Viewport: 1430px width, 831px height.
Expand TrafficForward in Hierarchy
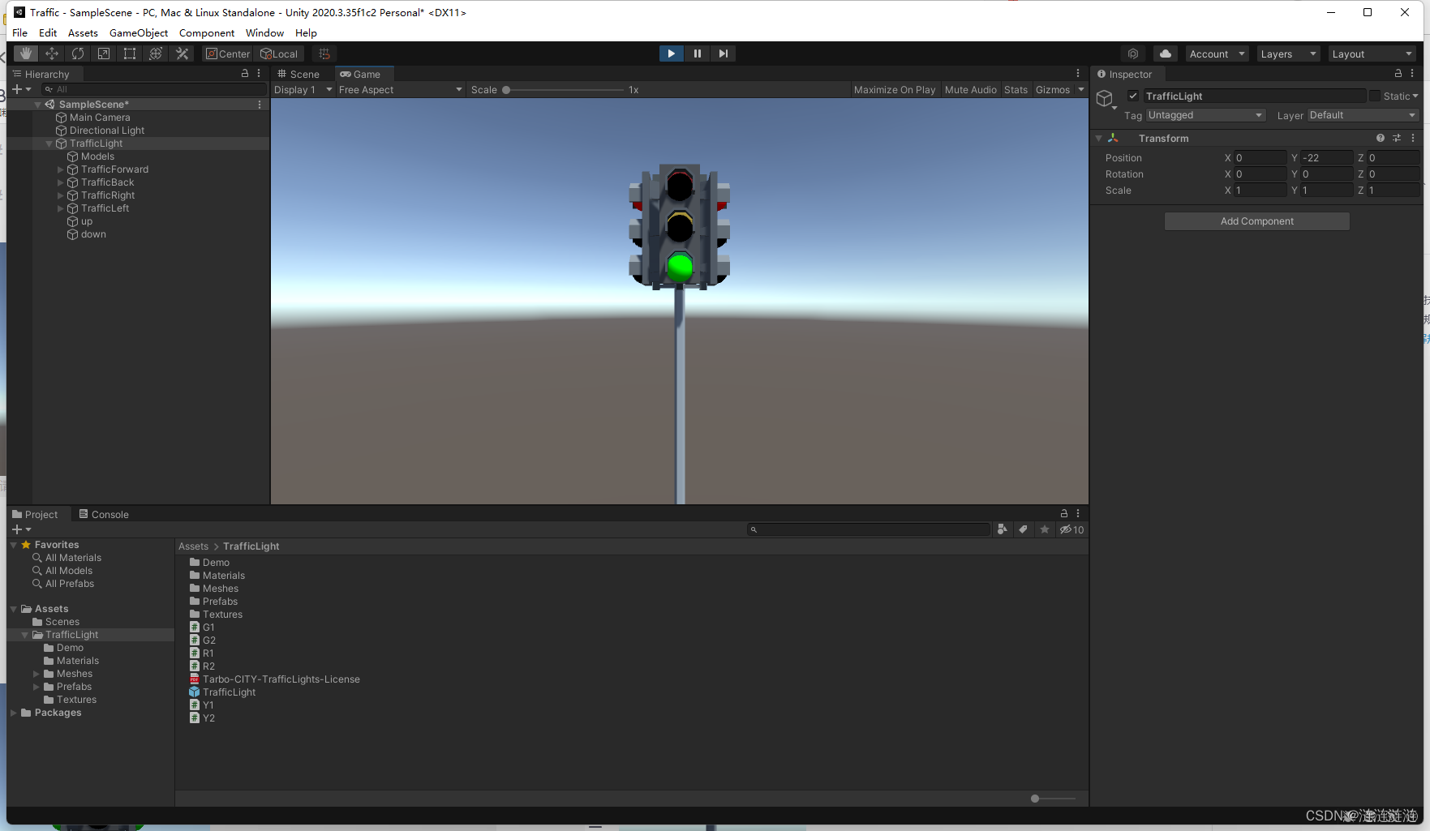[x=60, y=169]
